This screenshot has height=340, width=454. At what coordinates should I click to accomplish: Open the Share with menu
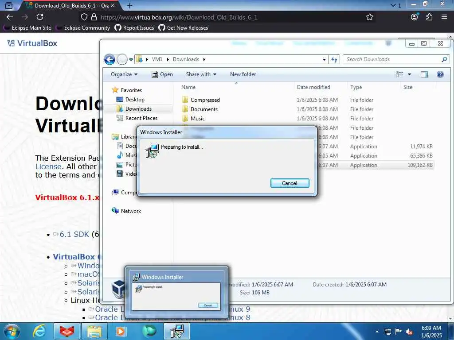tap(201, 74)
